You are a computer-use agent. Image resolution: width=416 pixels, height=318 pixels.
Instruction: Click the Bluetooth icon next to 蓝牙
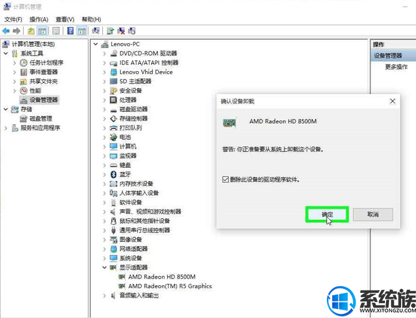pos(114,175)
